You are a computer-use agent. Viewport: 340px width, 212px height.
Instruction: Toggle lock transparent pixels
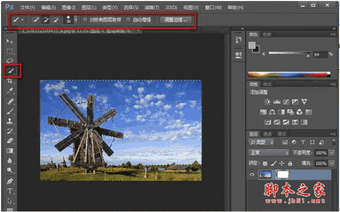[265, 163]
